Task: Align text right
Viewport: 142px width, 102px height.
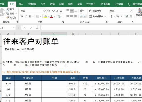Action: coord(76,16)
